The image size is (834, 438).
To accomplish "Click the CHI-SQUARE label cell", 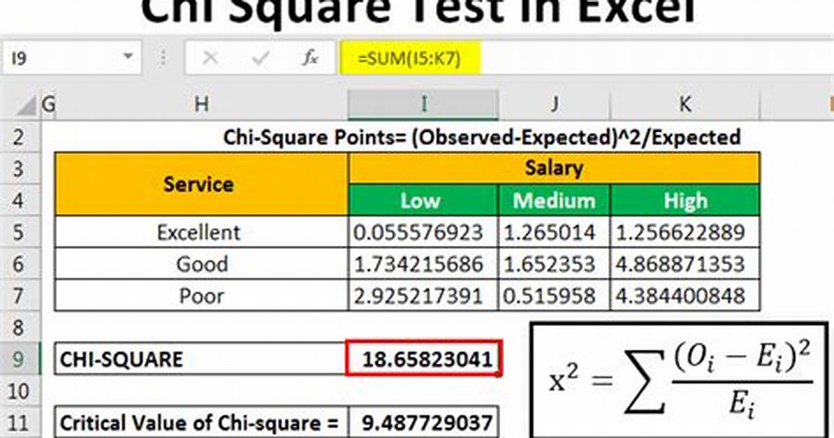I will point(201,359).
